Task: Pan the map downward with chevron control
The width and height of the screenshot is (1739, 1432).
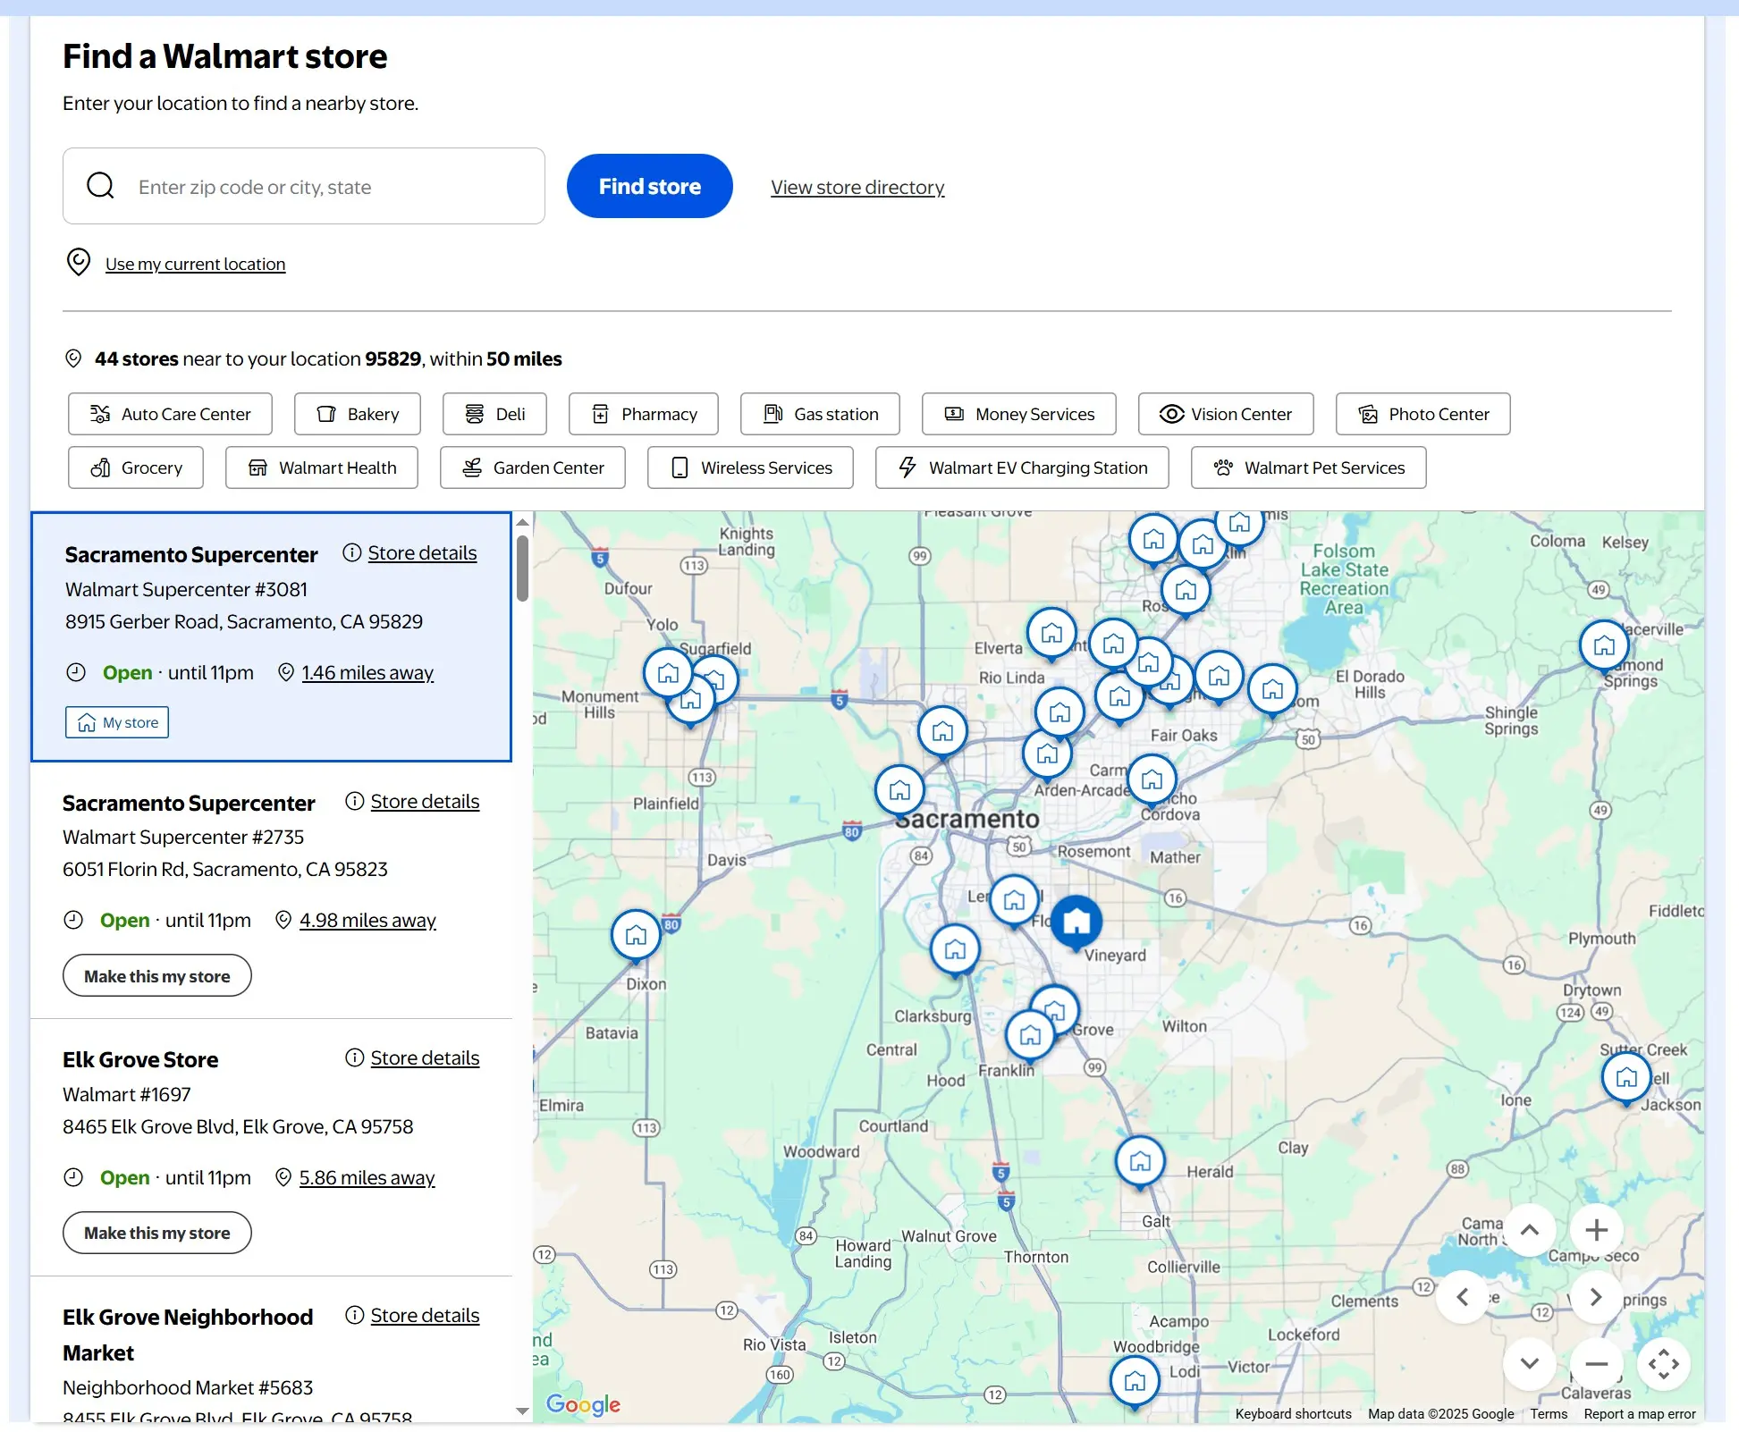Action: pyautogui.click(x=1529, y=1364)
